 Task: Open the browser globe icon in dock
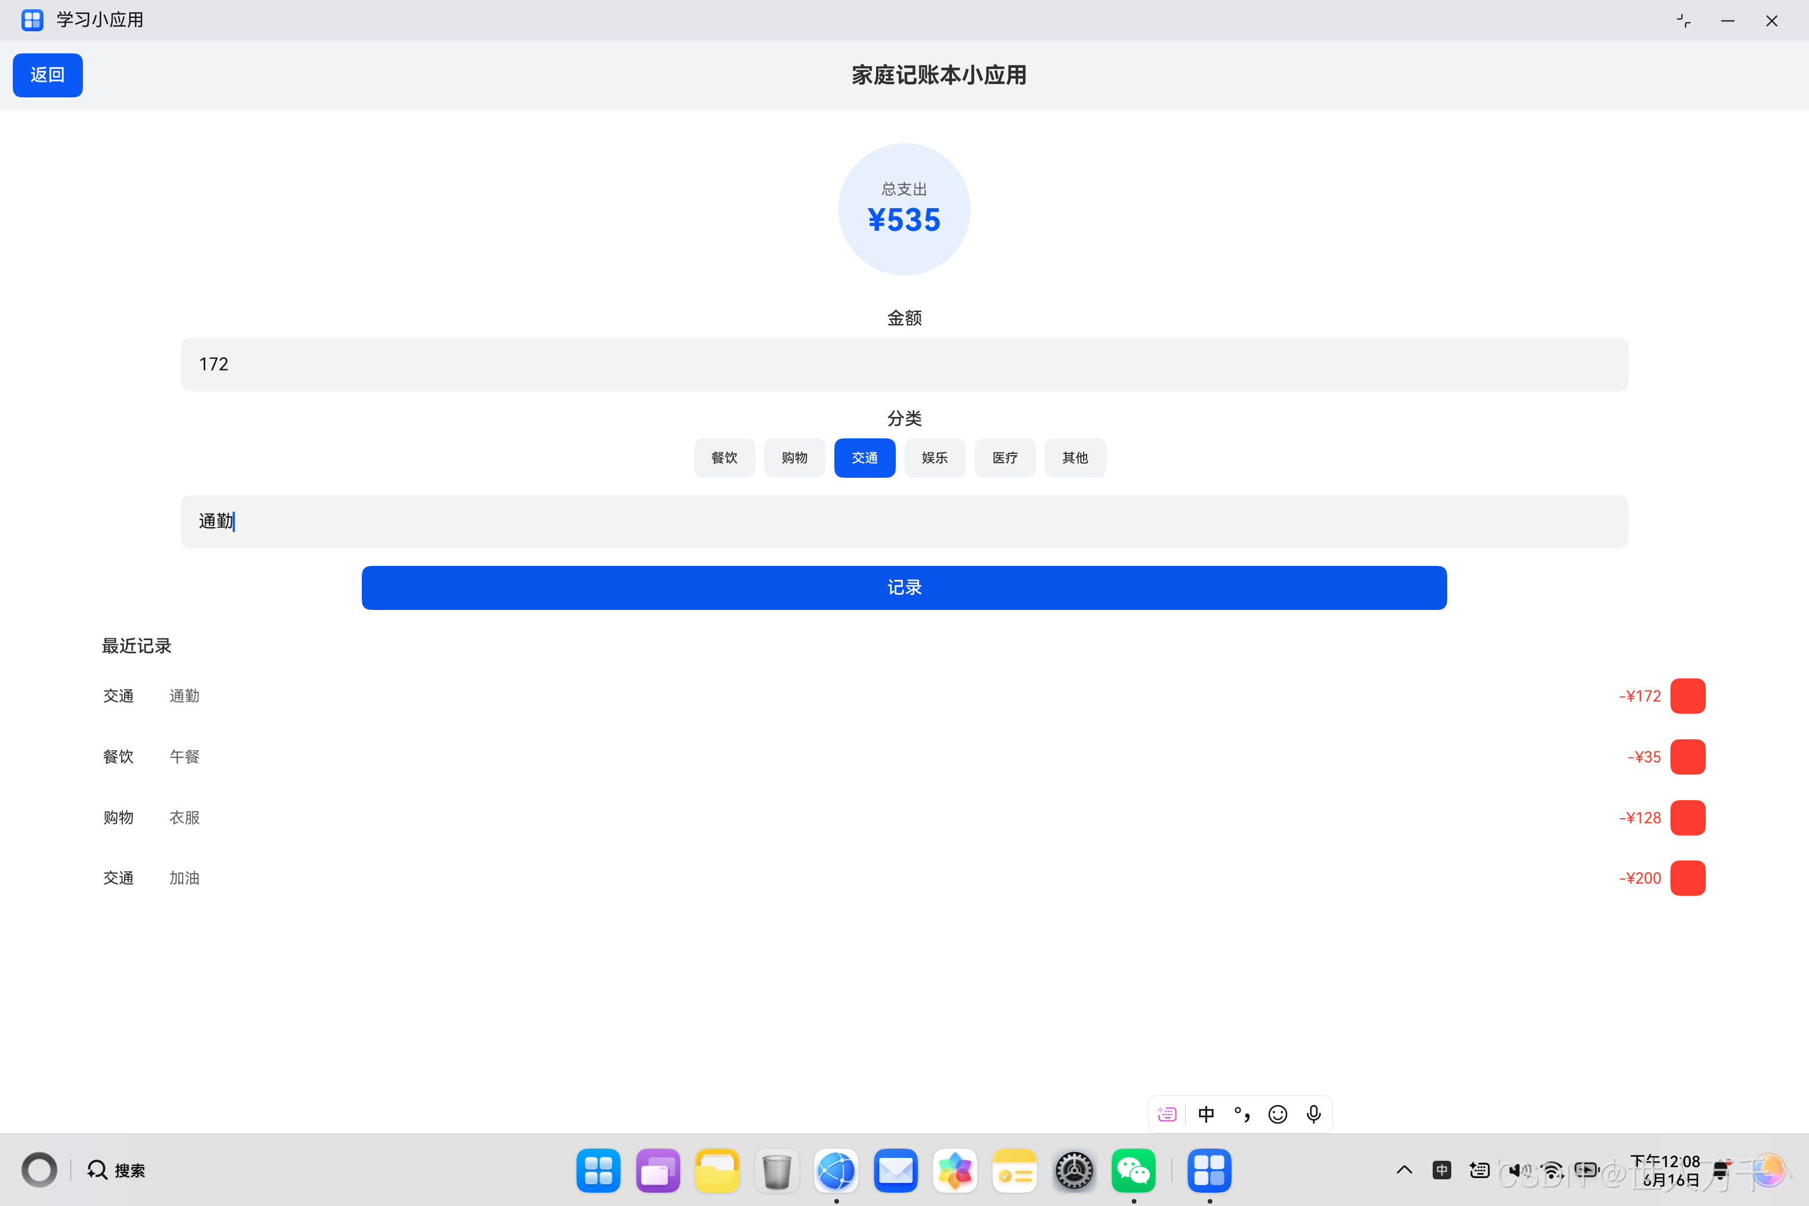(836, 1171)
